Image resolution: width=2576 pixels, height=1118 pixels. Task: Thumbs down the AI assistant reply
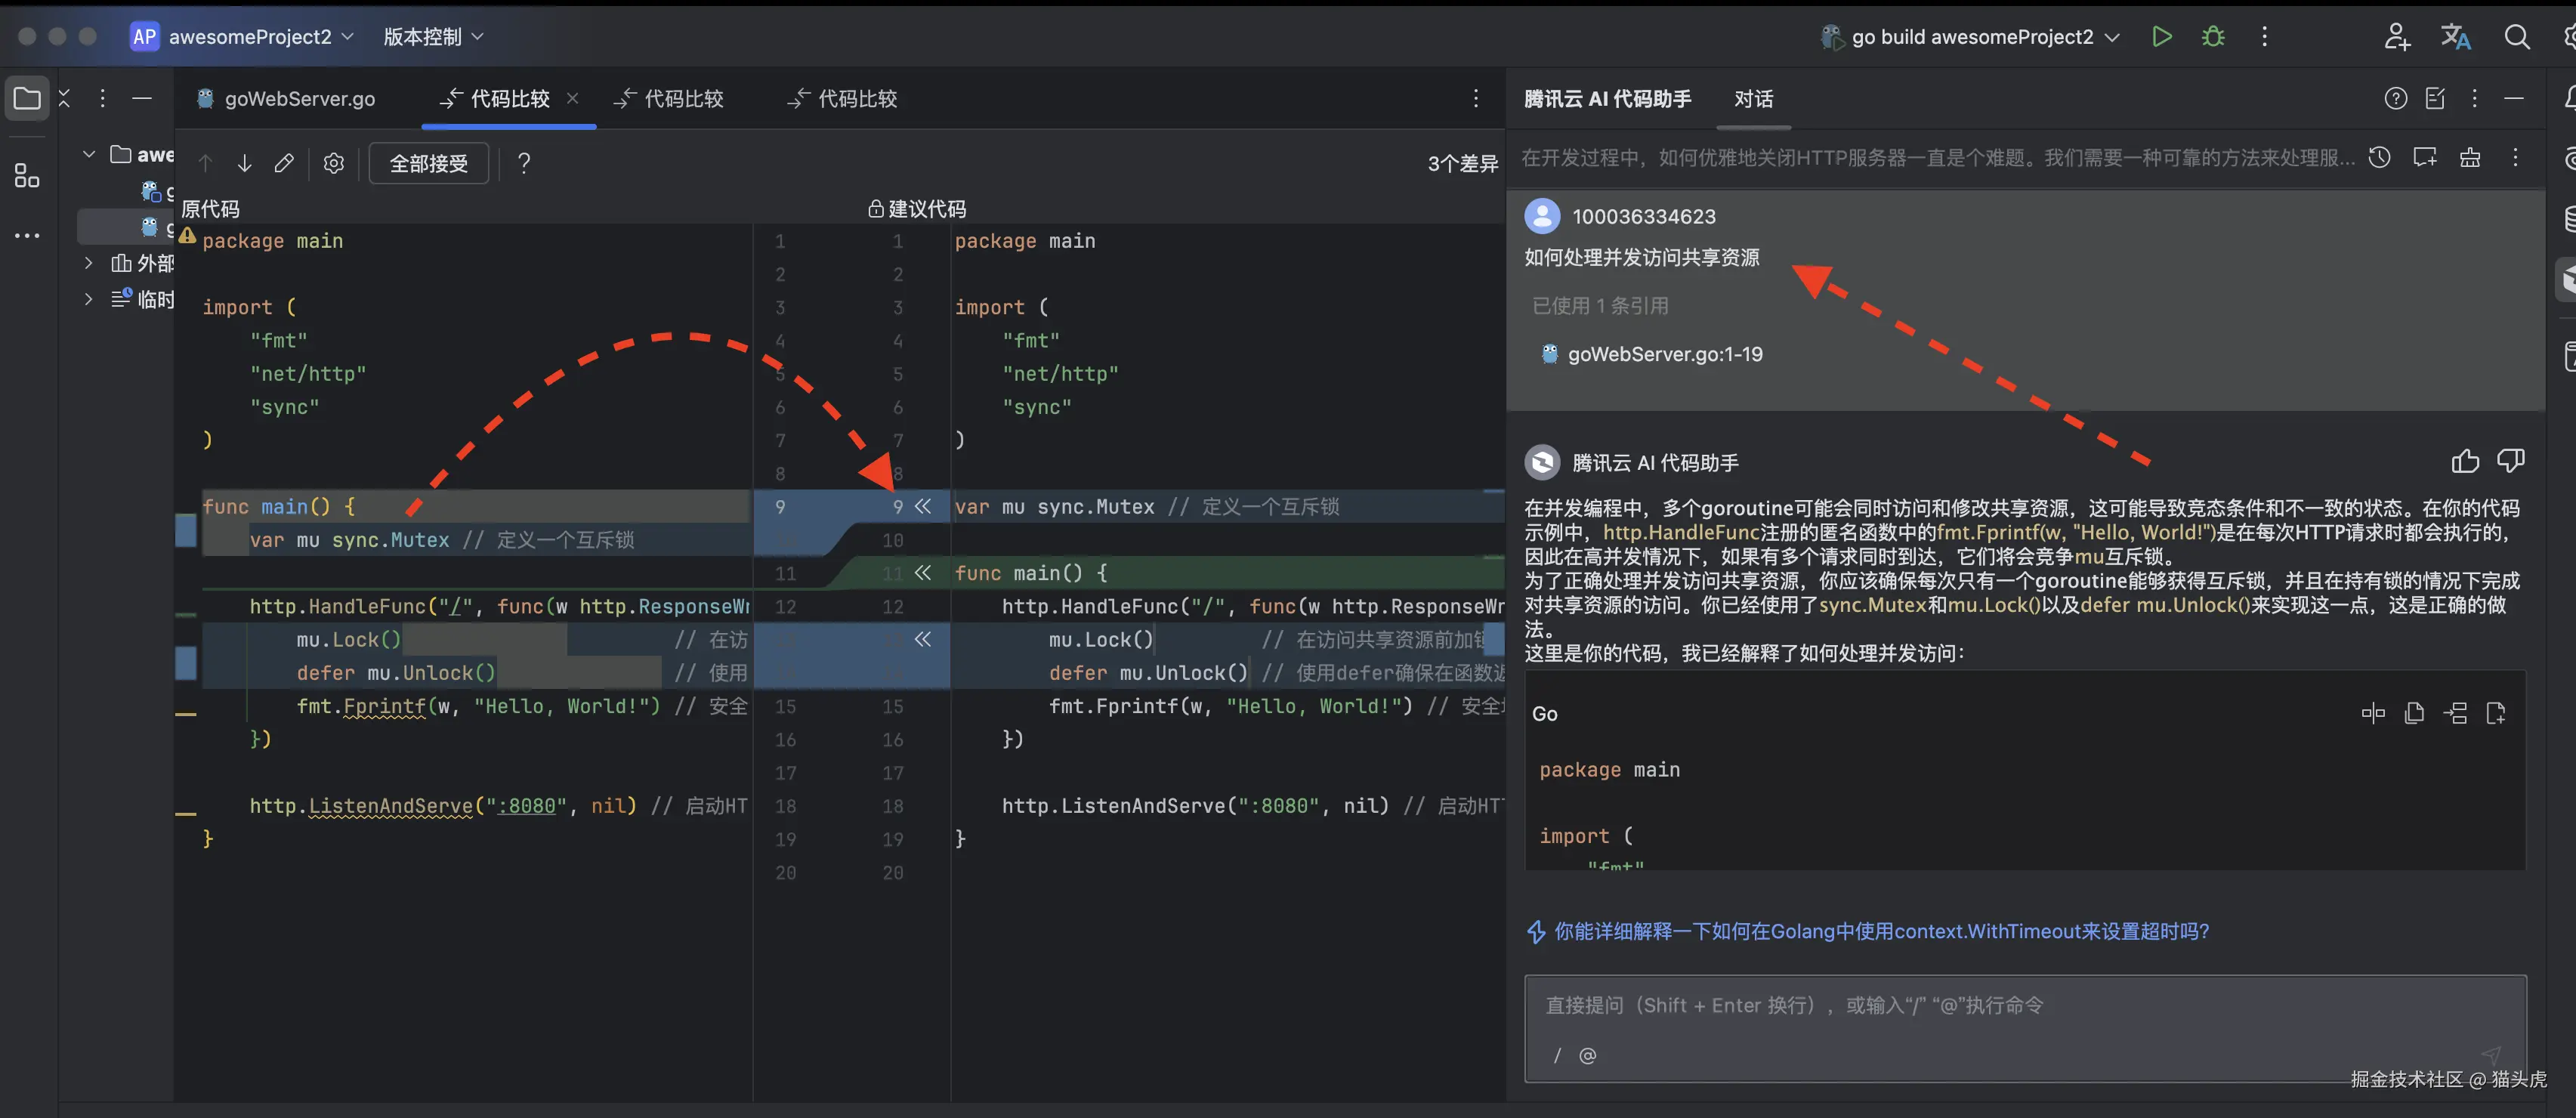[x=2510, y=461]
